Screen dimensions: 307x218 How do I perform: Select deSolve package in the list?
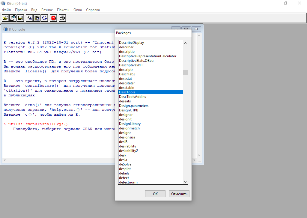click(x=125, y=164)
